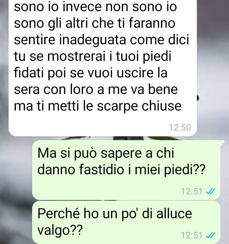This screenshot has height=244, width=229.
Task: Select the 'Perché ho un po' di alluce' message
Action: click(x=126, y=222)
